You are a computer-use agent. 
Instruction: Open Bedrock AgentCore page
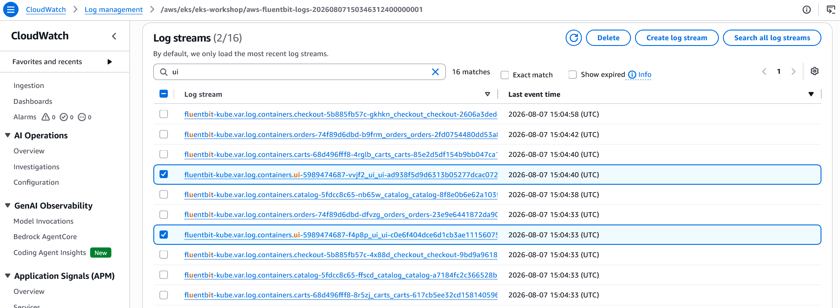(45, 237)
